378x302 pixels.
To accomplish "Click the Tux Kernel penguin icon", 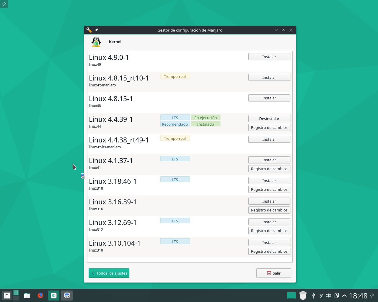I will tap(96, 42).
